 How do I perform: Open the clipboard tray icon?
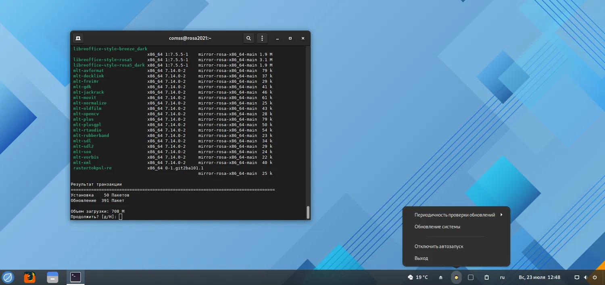point(487,277)
